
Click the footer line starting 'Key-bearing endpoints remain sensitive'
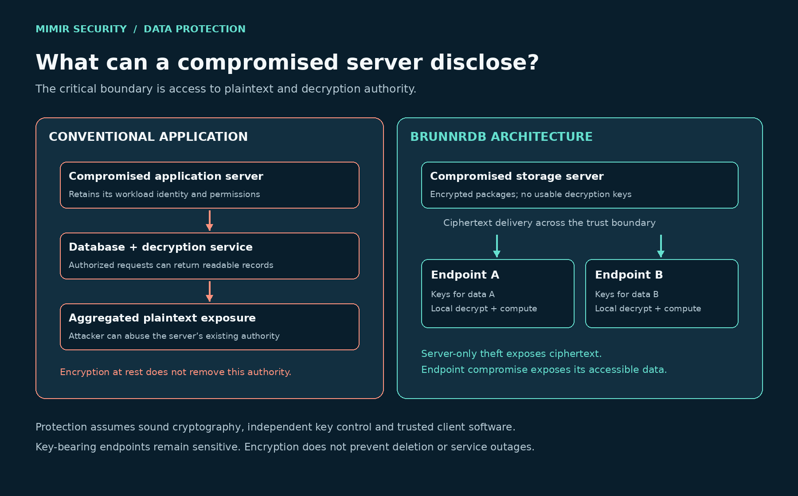click(x=285, y=447)
